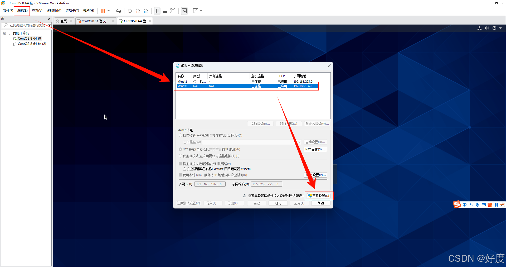This screenshot has width=506, height=267.
Task: Open the Snapshot Manager wrench-clock icon
Action: coord(146,11)
